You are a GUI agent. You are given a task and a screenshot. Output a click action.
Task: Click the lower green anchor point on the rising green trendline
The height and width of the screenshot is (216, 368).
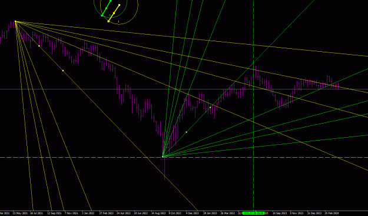[187, 132]
